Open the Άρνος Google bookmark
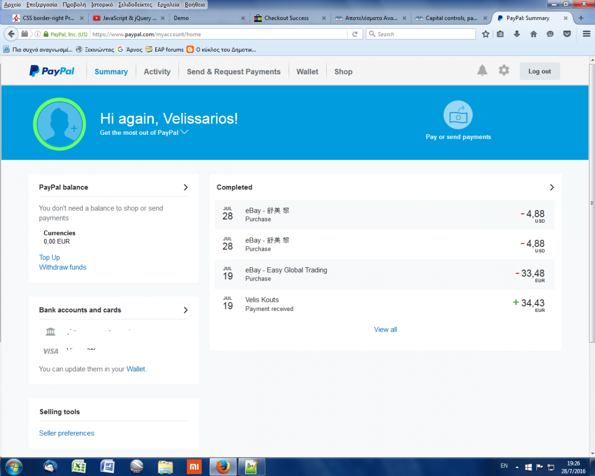This screenshot has height=476, width=595. coord(130,50)
